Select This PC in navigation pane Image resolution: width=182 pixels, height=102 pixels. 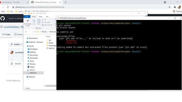31,46
